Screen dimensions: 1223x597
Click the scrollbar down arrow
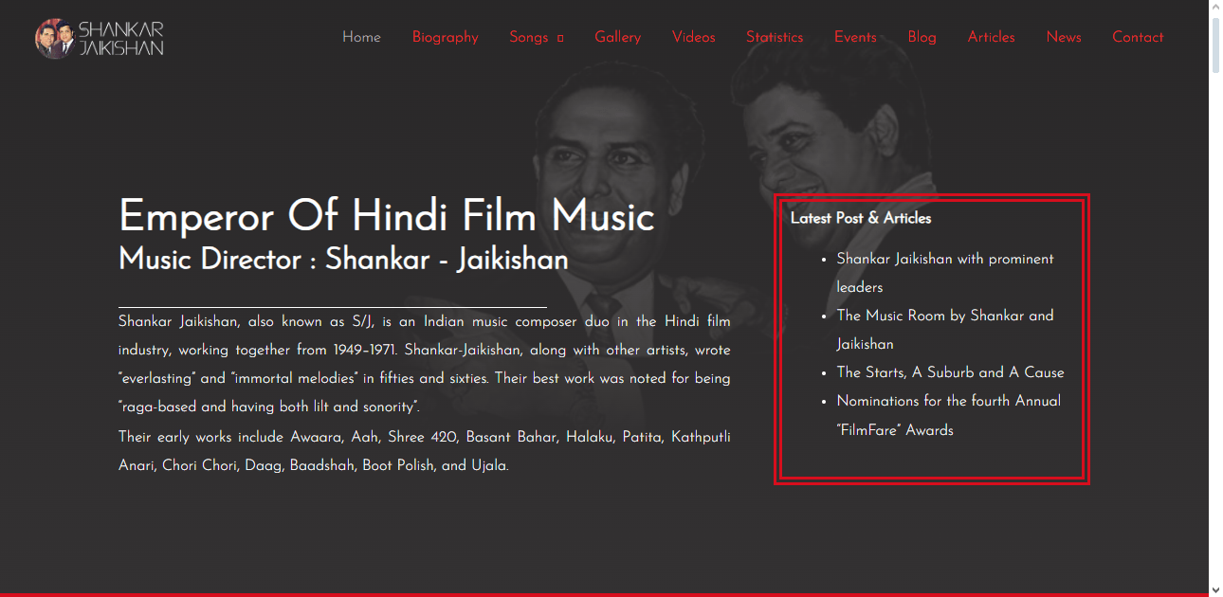(1215, 588)
